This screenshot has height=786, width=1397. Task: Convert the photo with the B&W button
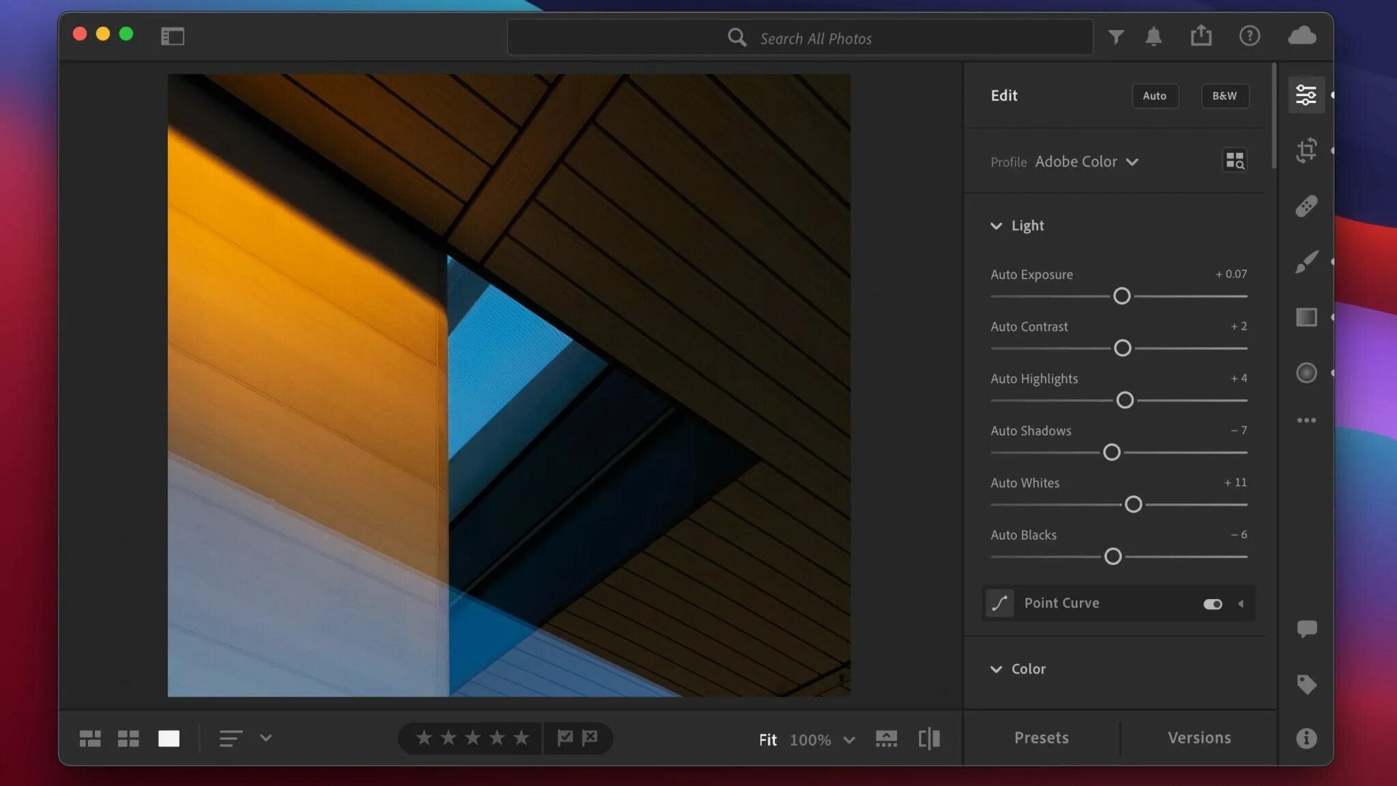tap(1224, 96)
